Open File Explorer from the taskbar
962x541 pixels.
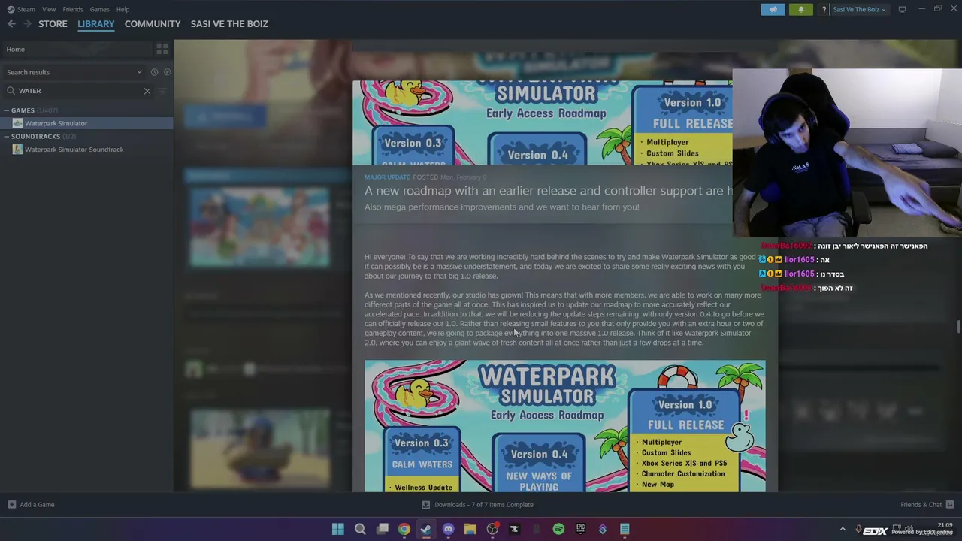470,529
